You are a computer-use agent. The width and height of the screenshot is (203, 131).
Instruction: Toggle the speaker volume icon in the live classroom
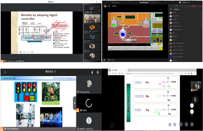tap(104, 60)
